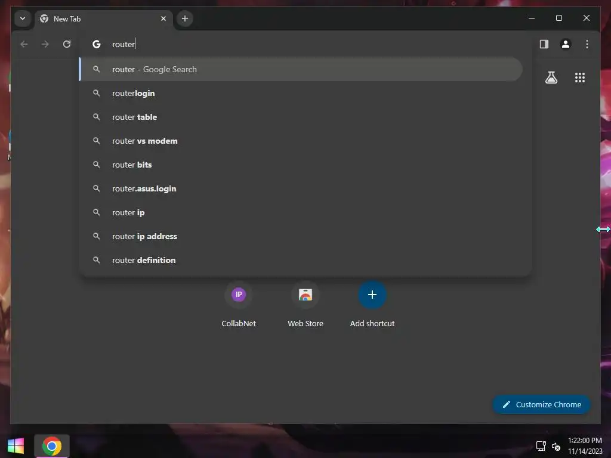
Task: Maximize the Chrome window
Action: 558,18
